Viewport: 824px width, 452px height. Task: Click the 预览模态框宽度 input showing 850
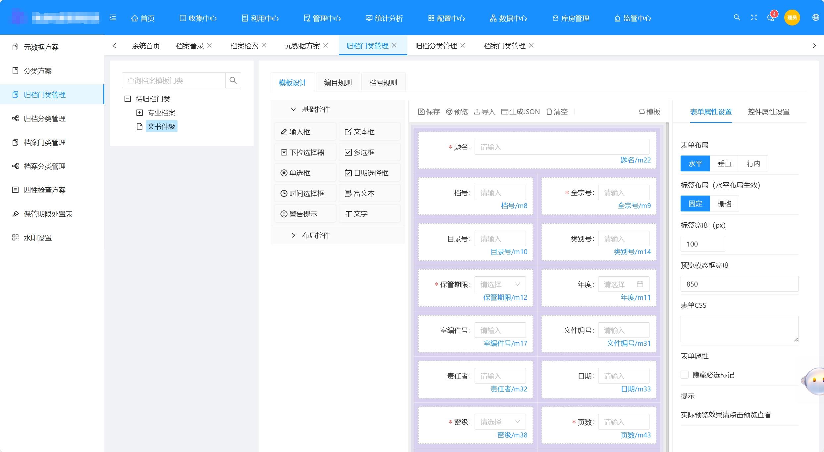coord(740,284)
